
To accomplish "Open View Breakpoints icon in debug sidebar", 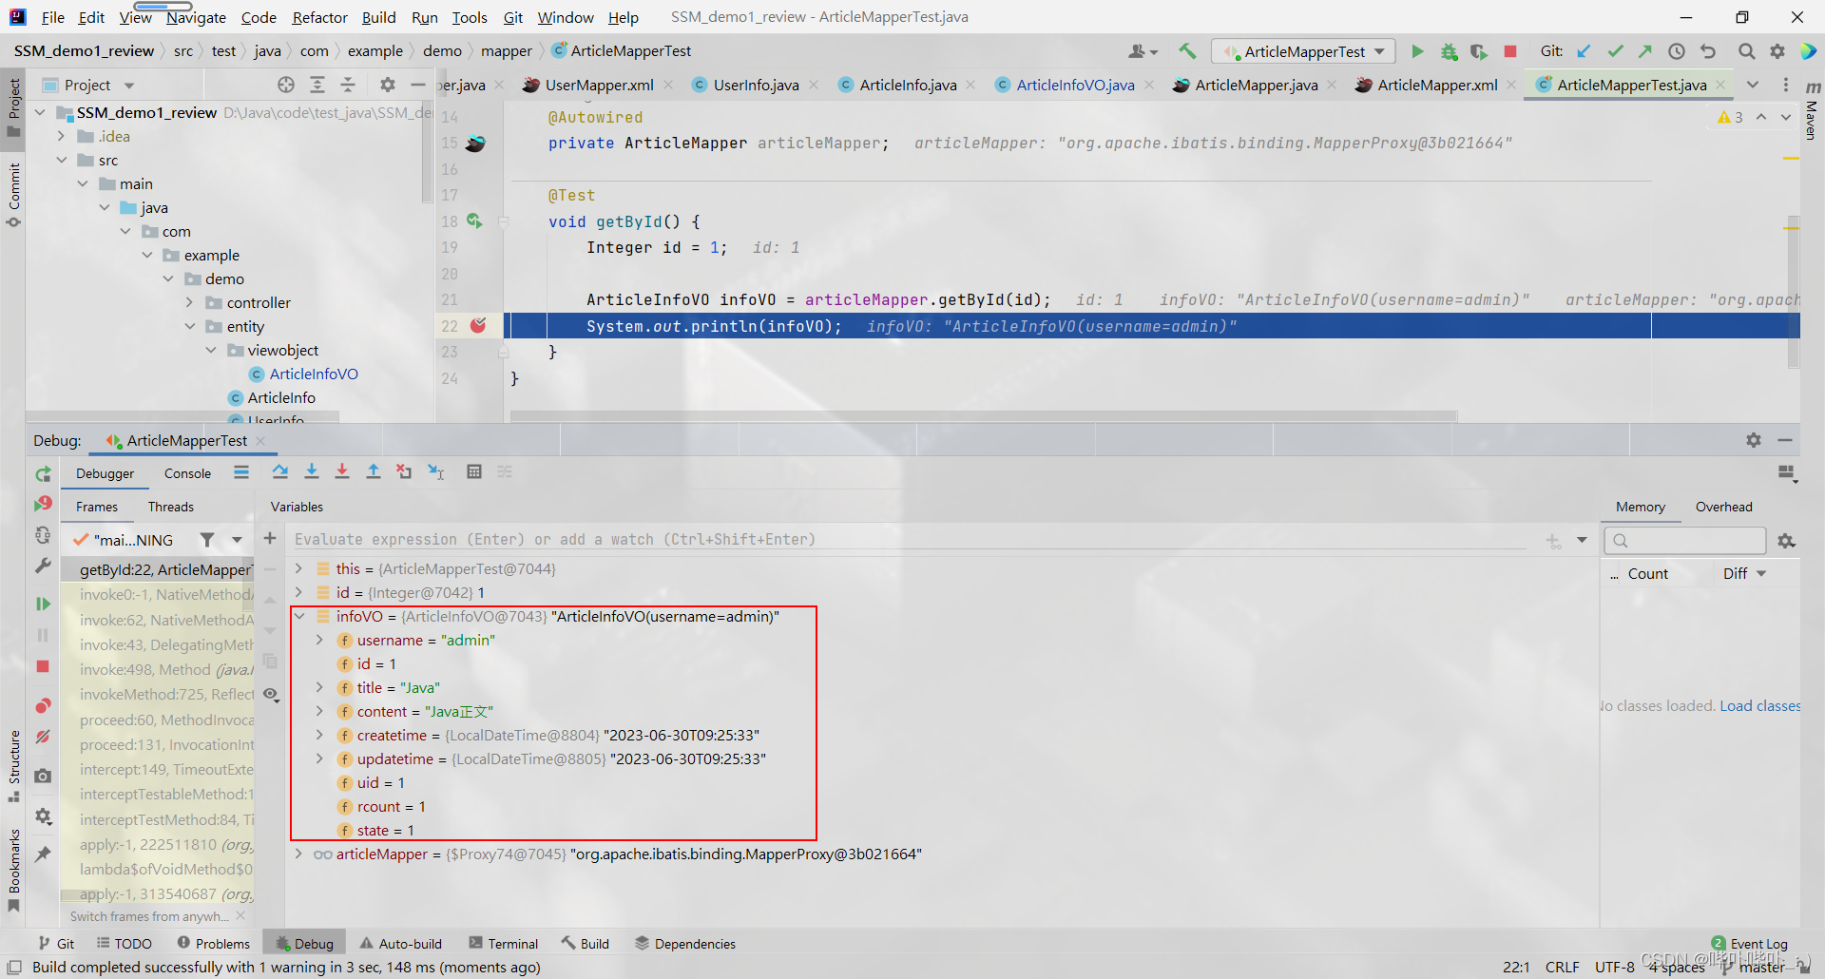I will pyautogui.click(x=43, y=705).
